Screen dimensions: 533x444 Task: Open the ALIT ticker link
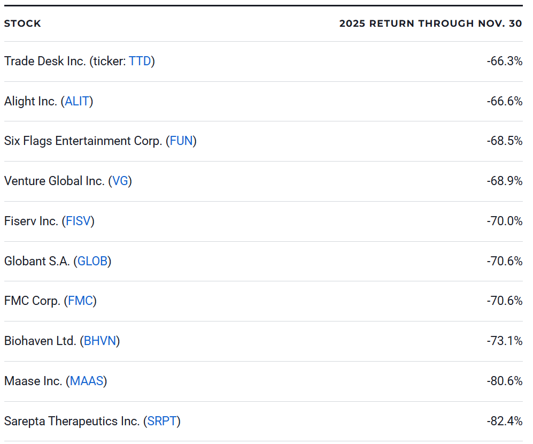(77, 102)
